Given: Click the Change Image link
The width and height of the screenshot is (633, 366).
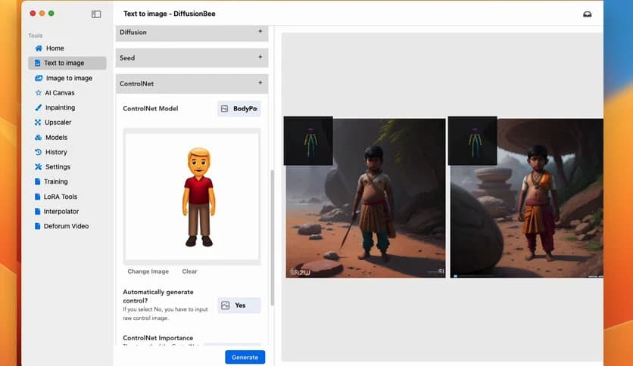Looking at the screenshot, I should tap(148, 271).
